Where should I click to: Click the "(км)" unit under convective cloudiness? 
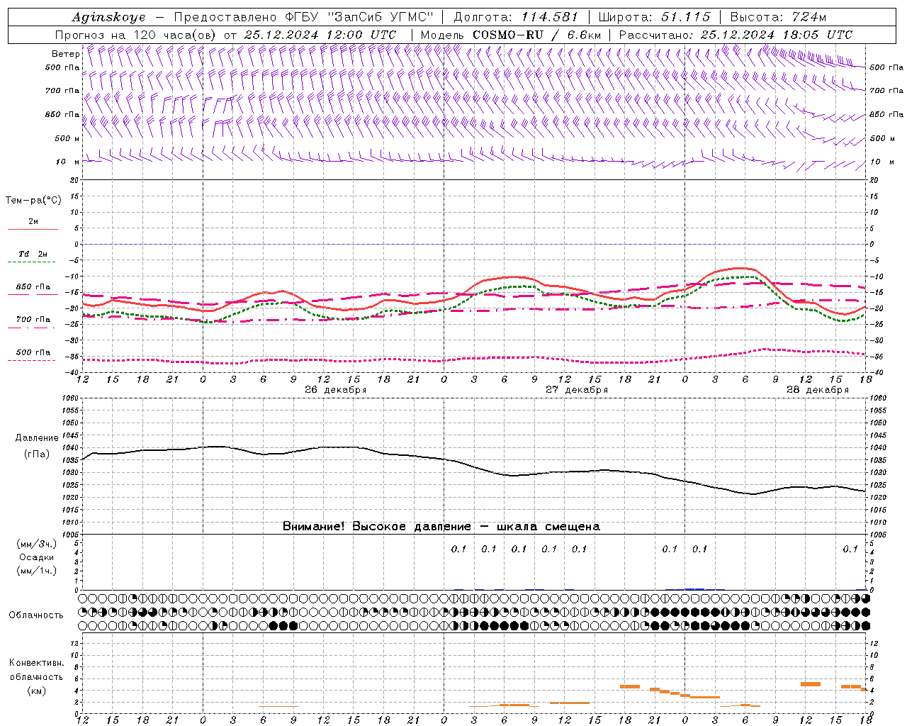coord(36,691)
